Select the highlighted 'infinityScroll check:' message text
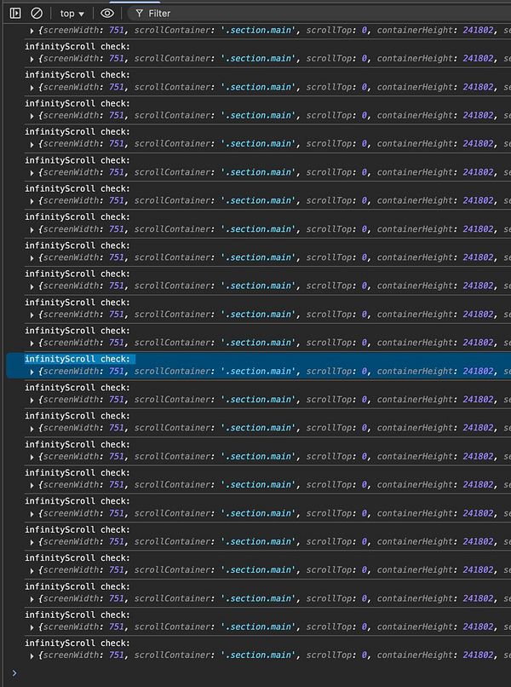The height and width of the screenshot is (687, 511). pos(78,360)
